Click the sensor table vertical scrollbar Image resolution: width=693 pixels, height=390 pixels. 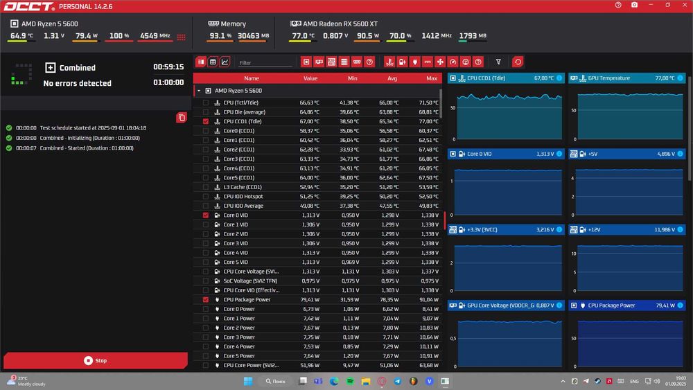tap(441, 104)
